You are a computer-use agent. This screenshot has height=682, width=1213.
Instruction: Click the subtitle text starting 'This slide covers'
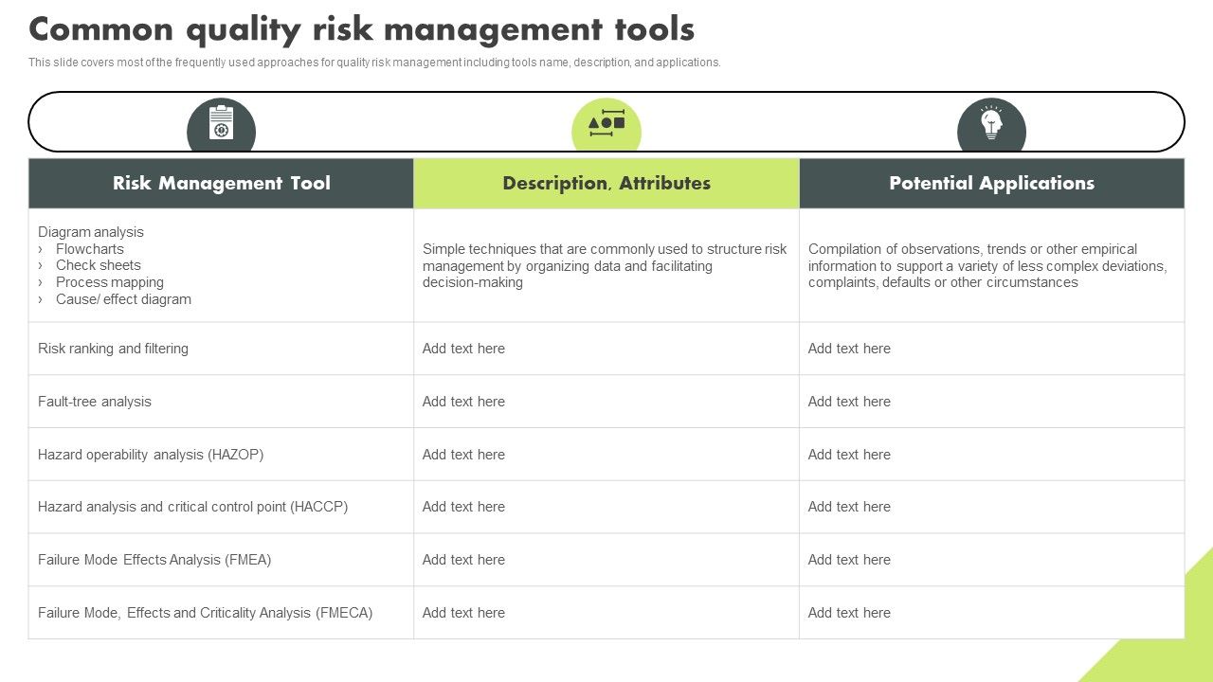374,63
